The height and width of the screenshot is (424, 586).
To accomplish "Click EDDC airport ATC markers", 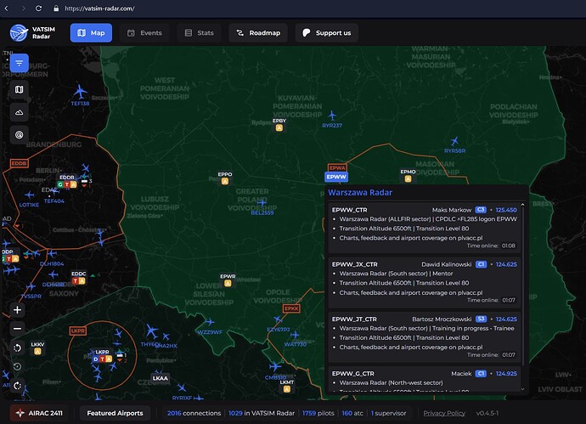I will (x=78, y=280).
